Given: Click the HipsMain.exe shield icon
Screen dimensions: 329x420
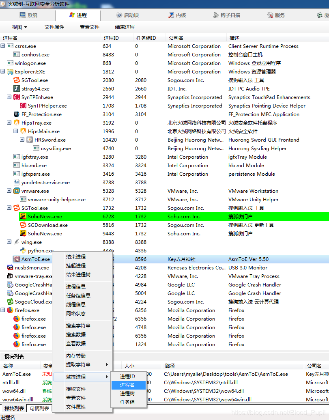Looking at the screenshot, I should coord(23,131).
